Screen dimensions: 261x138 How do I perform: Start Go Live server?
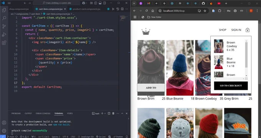pos(101,137)
